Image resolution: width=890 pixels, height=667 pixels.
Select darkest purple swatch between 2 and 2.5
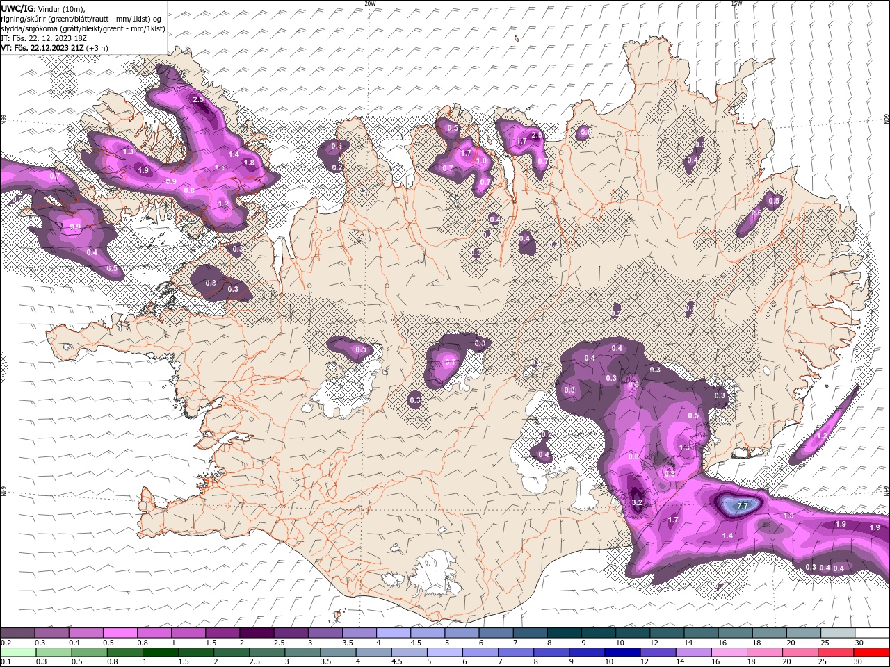pyautogui.click(x=257, y=633)
